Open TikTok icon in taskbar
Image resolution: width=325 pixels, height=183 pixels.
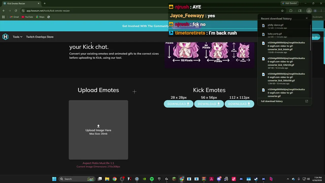tap(234, 179)
